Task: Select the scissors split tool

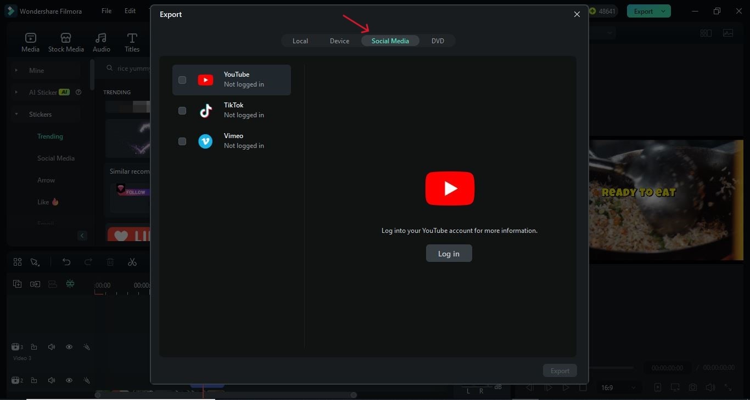Action: (x=132, y=262)
